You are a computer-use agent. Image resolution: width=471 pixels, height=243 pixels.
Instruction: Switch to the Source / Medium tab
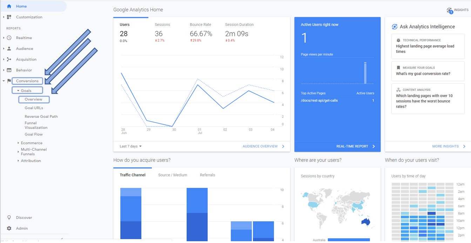pos(173,175)
